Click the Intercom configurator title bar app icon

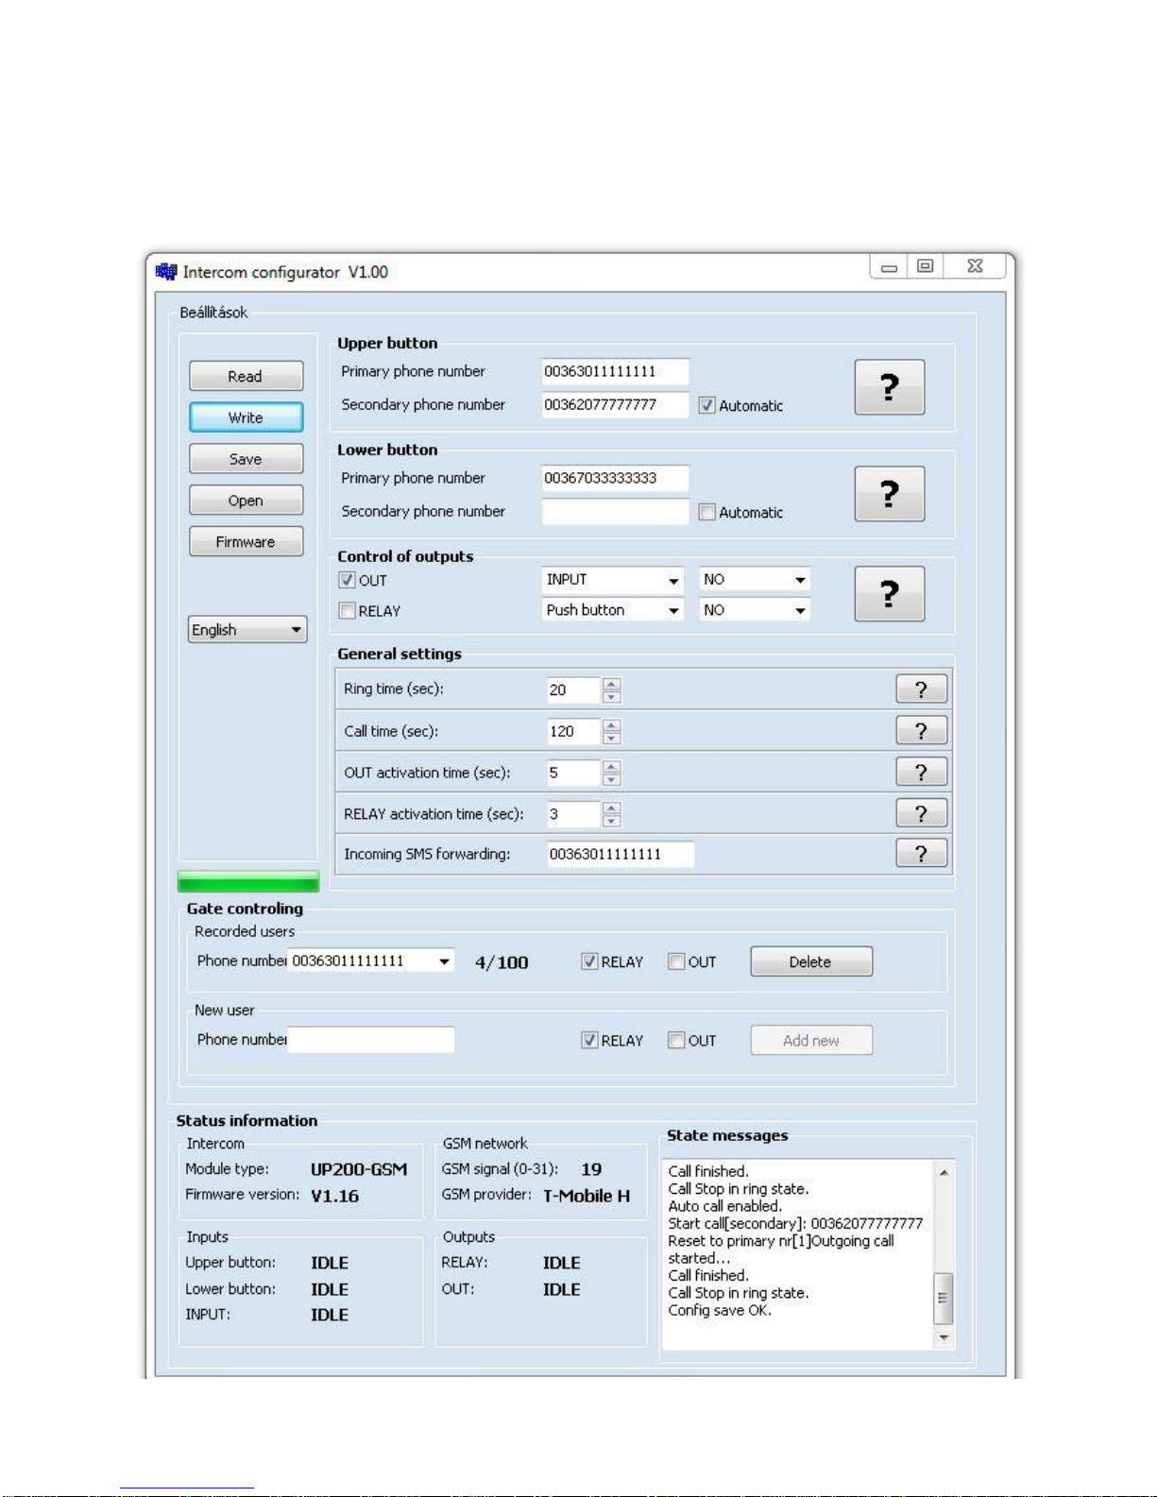tap(166, 272)
